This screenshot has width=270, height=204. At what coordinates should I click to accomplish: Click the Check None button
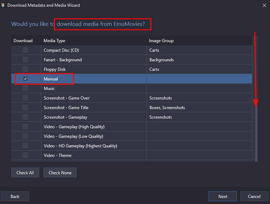(60, 172)
